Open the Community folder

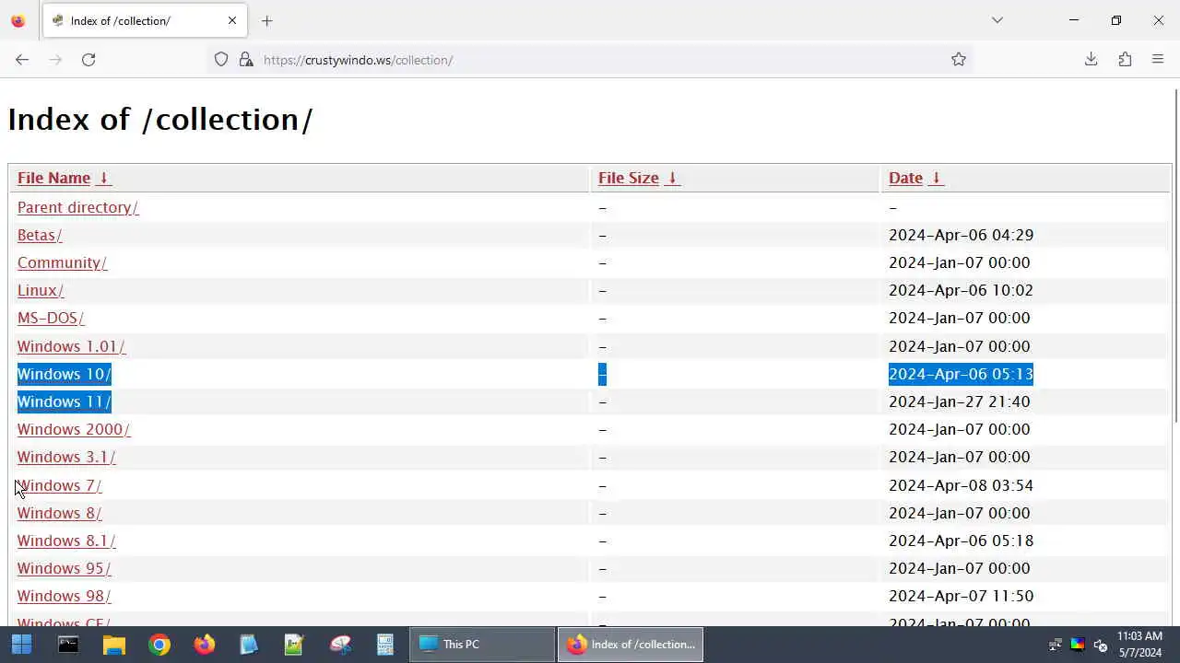point(62,262)
